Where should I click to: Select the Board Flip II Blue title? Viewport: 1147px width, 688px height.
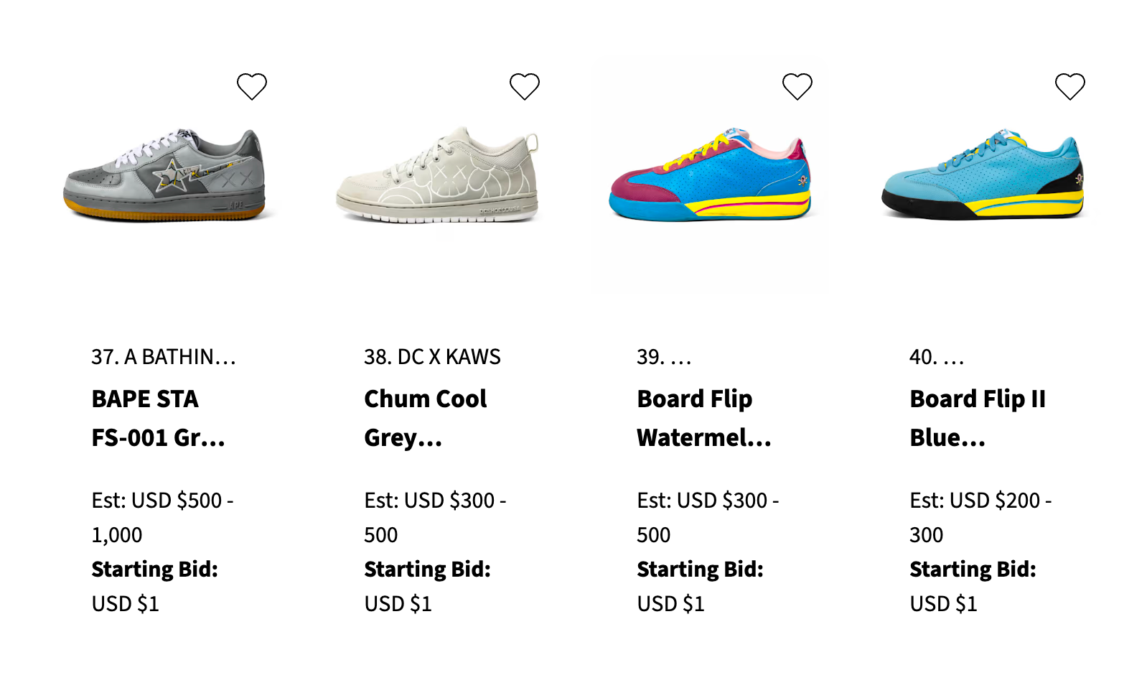(977, 418)
